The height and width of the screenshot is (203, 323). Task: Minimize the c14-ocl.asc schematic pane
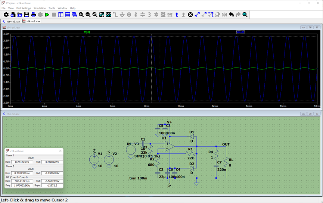point(303,114)
